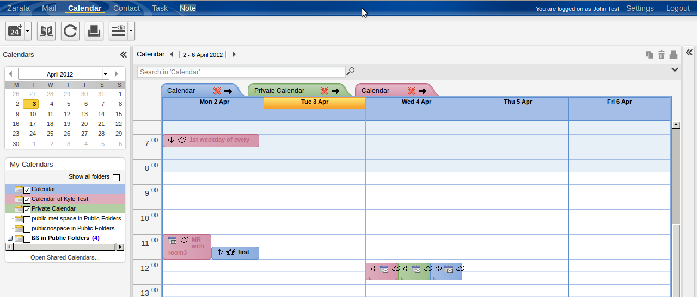
Task: Click the Tue 3 Apr day header
Action: [x=315, y=103]
